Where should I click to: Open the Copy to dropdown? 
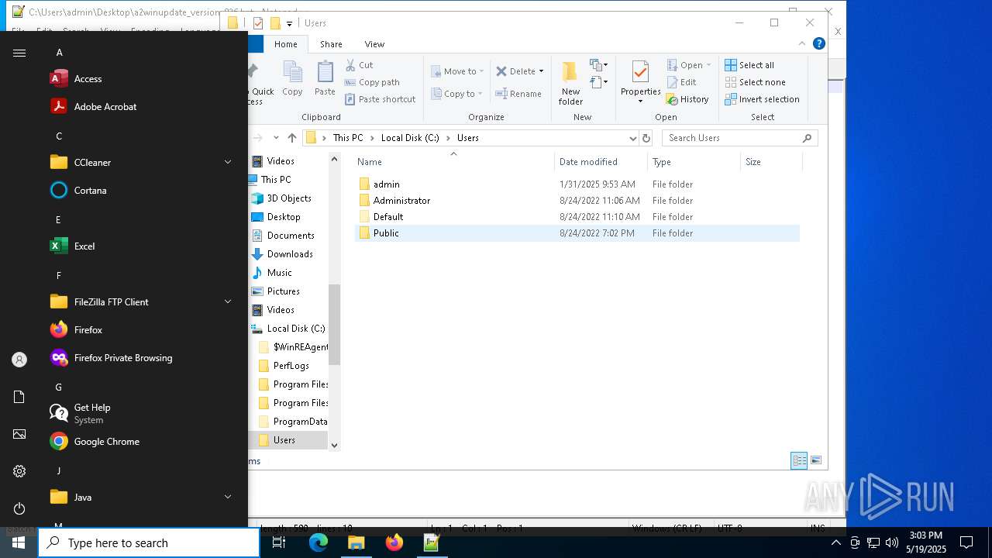pyautogui.click(x=457, y=94)
